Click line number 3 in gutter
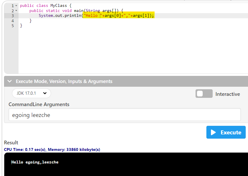 tap(13, 16)
